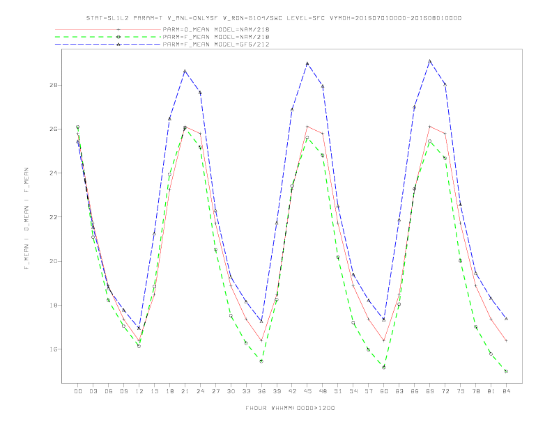Click the x-axis title FHOUR VHHMM:0000>1200

(290, 408)
